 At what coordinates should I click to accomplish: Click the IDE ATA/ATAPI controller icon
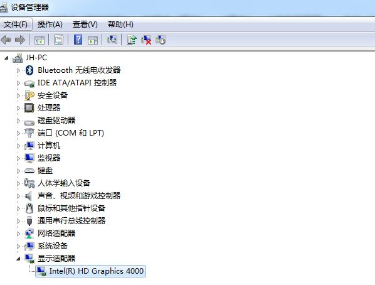click(x=29, y=83)
